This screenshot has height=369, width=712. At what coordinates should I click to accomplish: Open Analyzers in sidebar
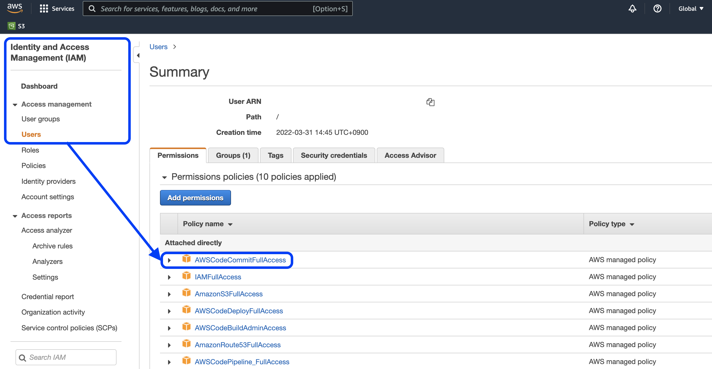47,261
